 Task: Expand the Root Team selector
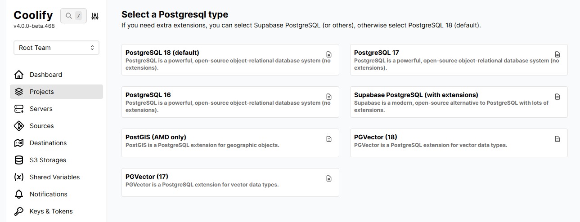coord(56,48)
